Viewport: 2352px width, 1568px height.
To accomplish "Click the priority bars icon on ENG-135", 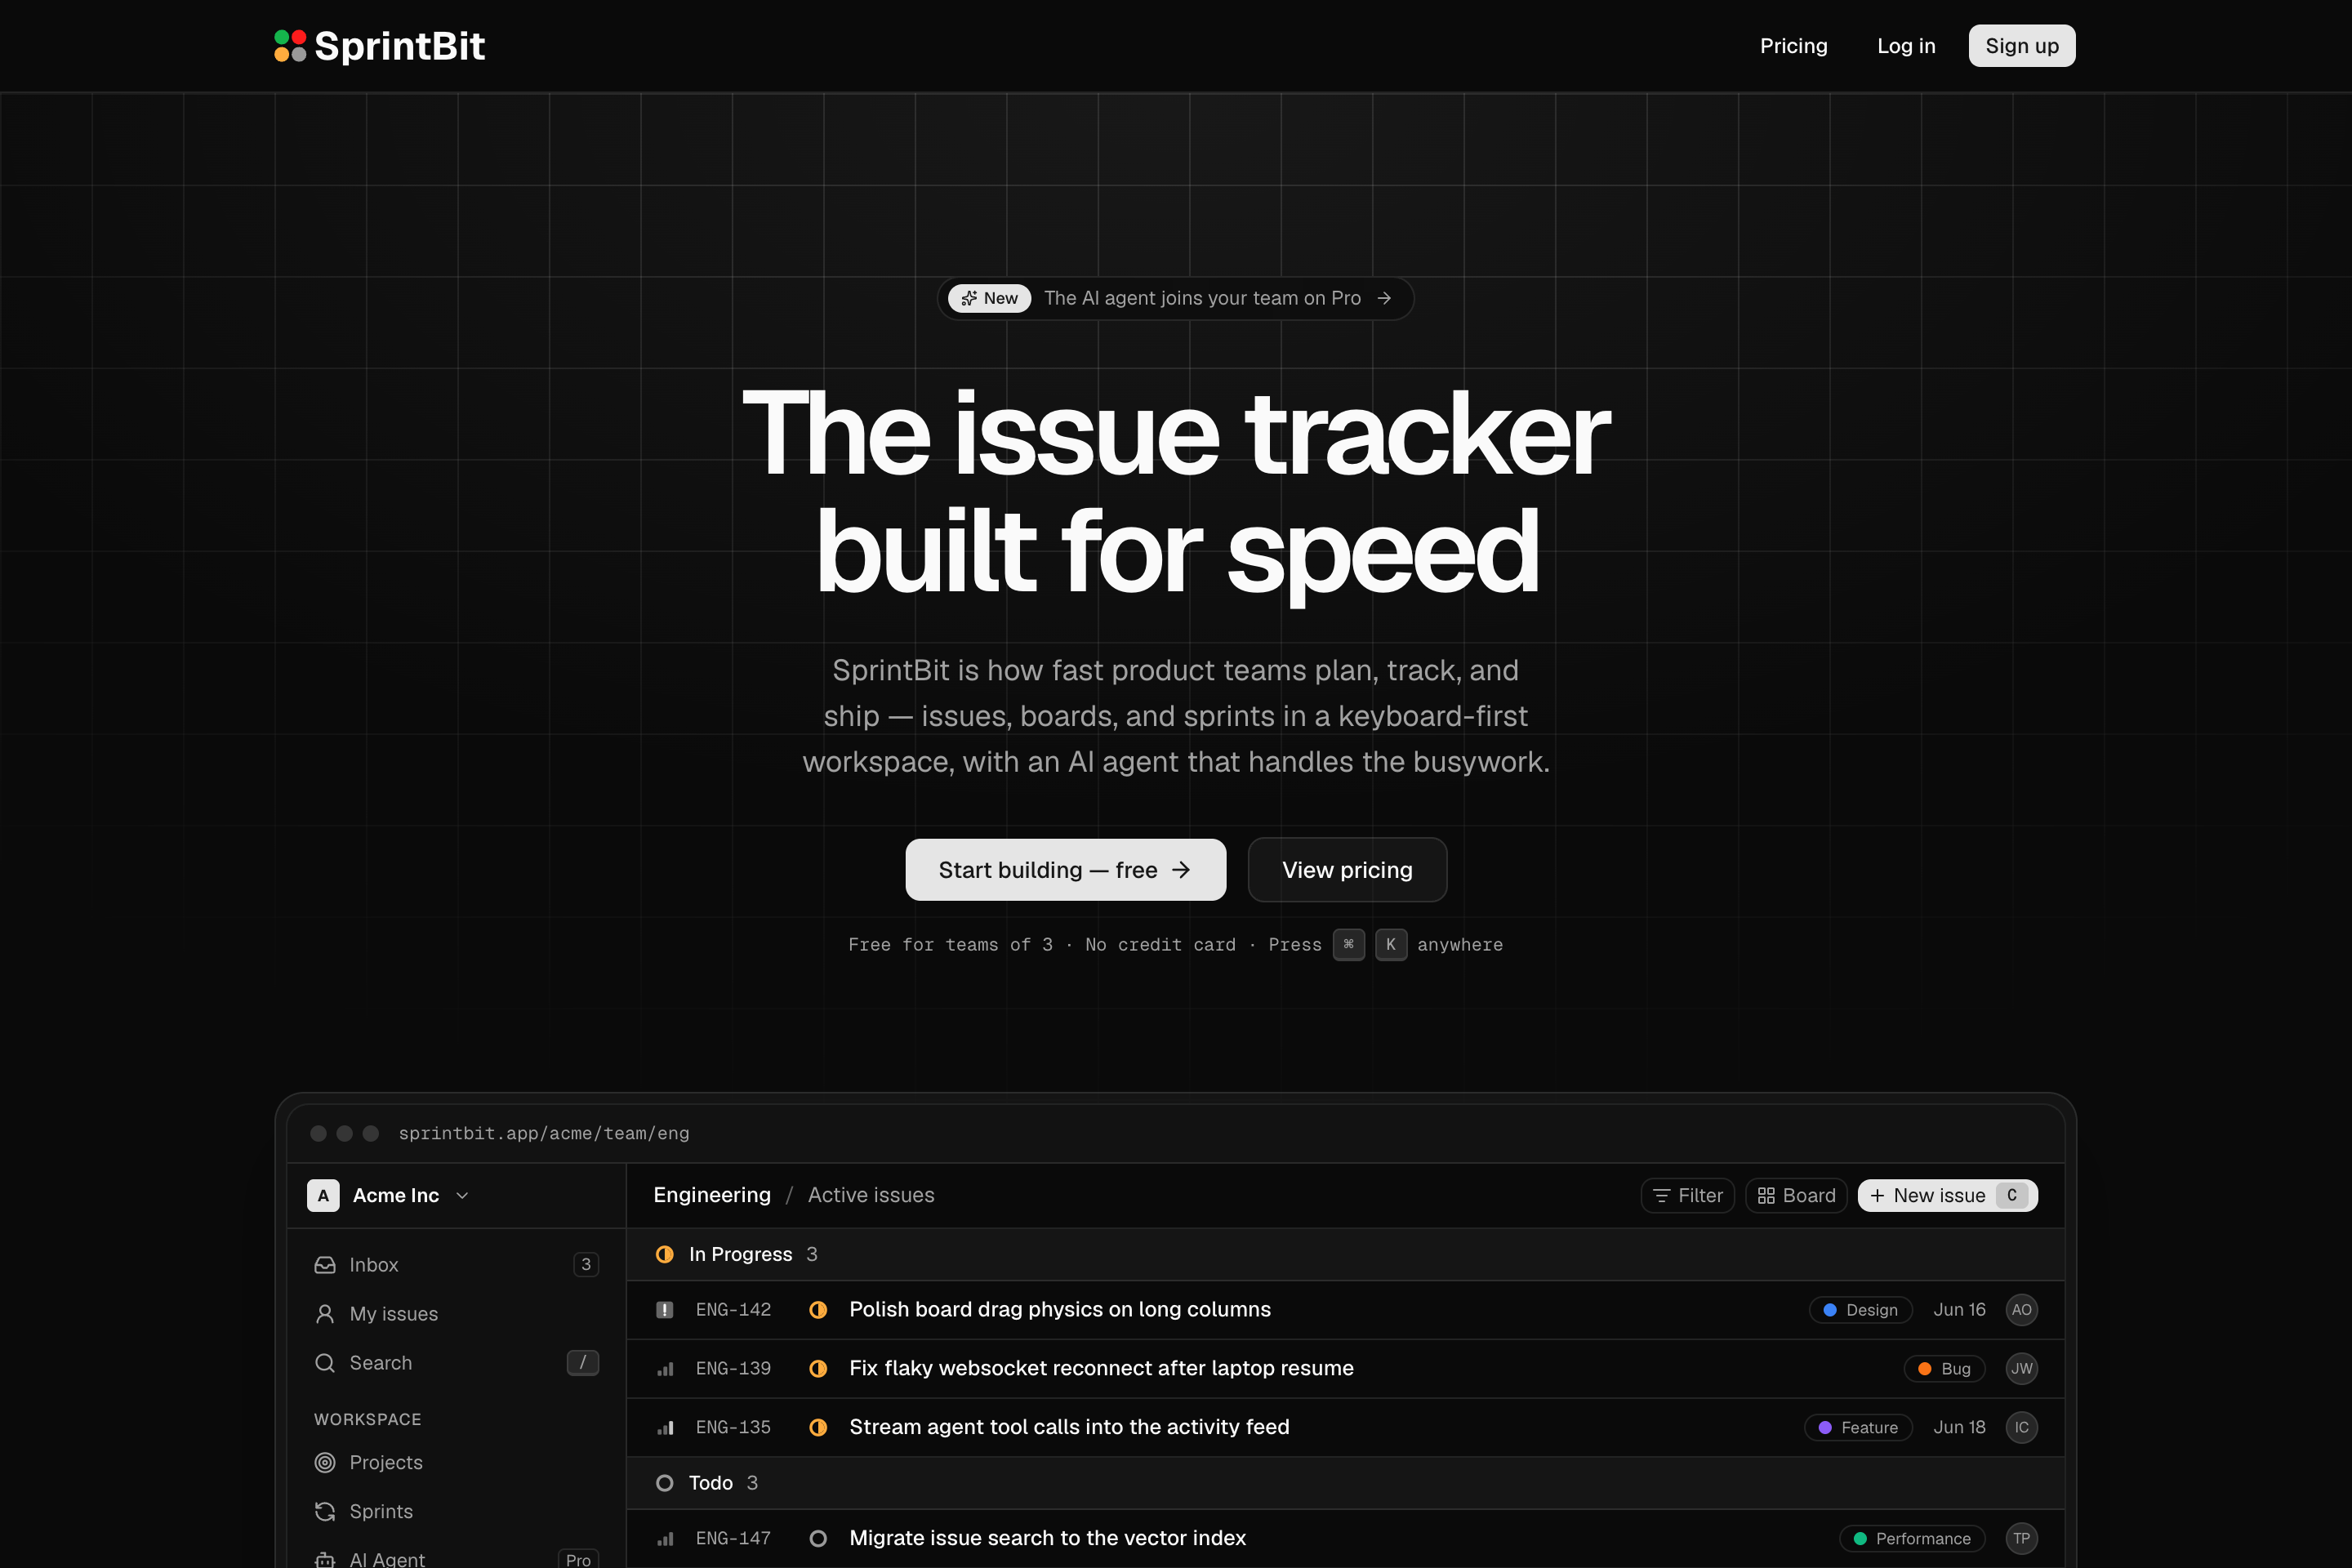I will point(665,1428).
